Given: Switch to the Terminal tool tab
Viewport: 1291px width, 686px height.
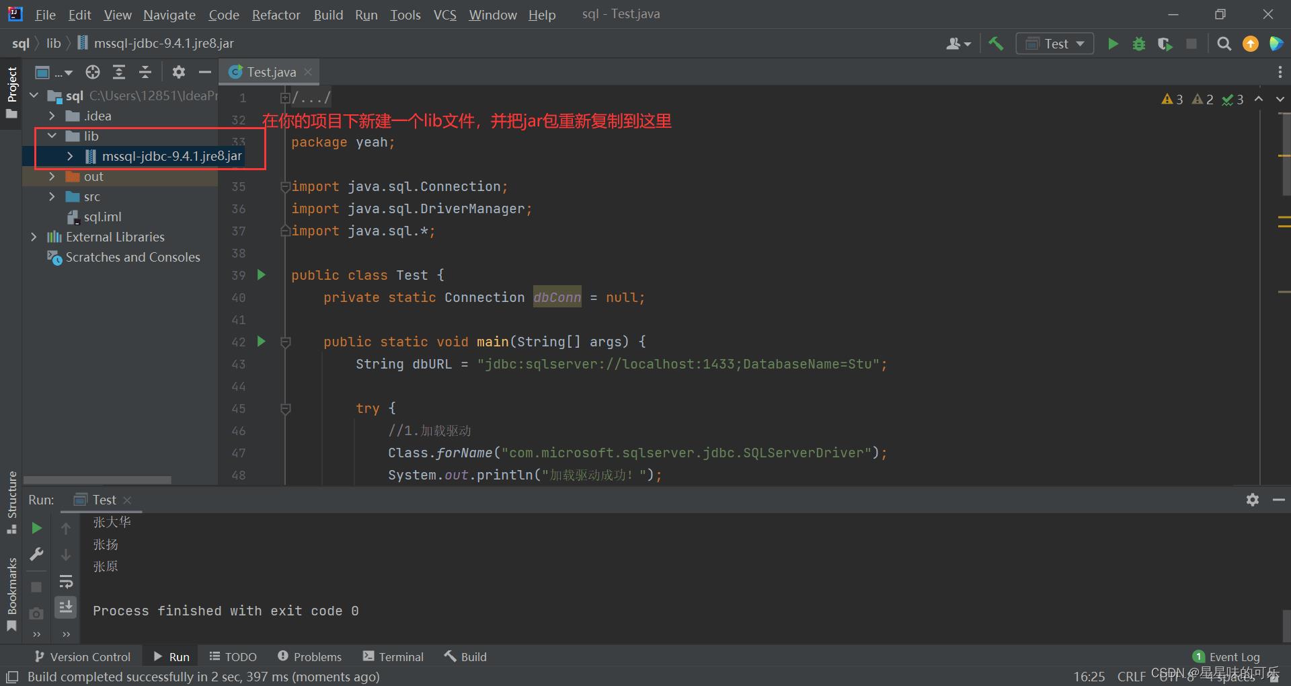Looking at the screenshot, I should (x=393, y=656).
